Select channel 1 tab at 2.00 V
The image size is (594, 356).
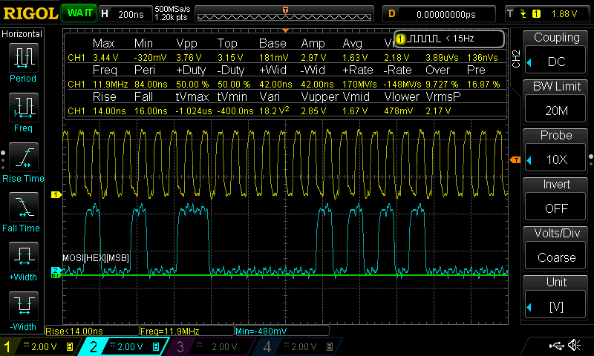click(x=40, y=346)
